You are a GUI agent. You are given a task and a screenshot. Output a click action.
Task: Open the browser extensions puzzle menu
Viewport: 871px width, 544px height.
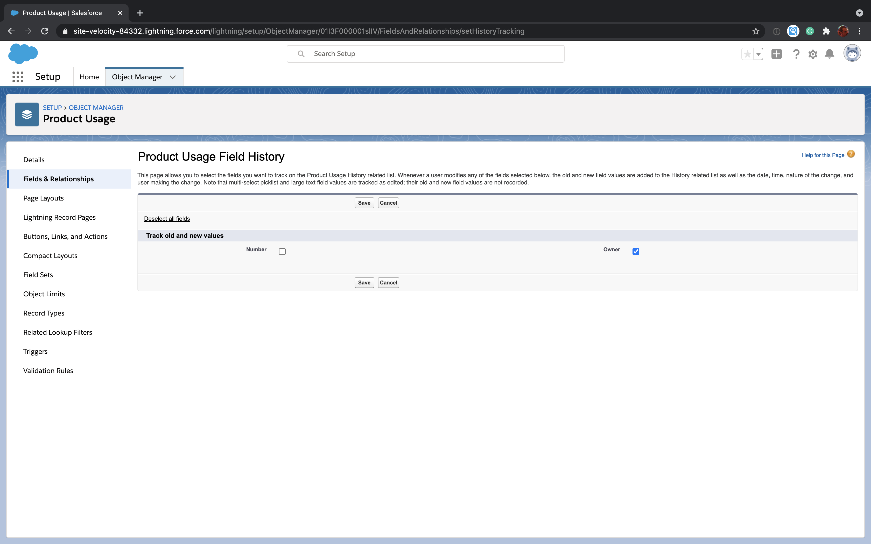(826, 31)
